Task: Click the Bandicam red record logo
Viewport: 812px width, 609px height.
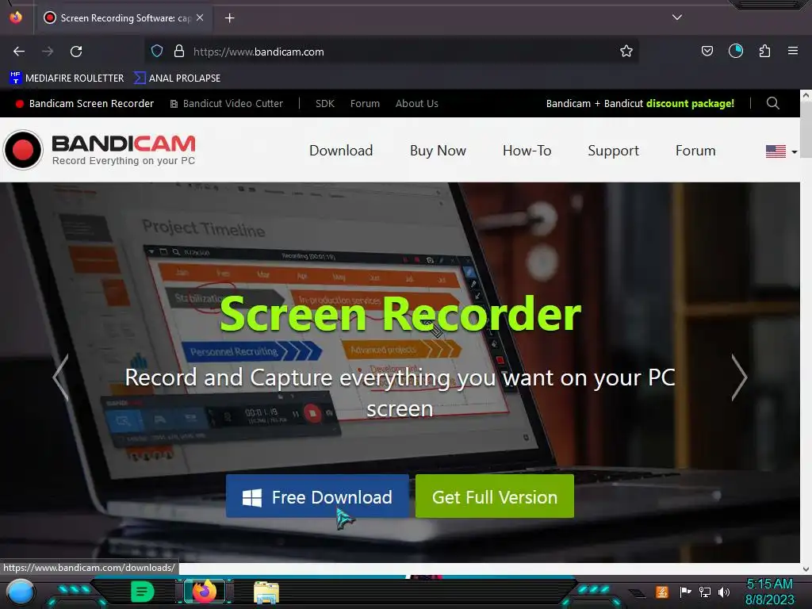Action: (x=23, y=150)
